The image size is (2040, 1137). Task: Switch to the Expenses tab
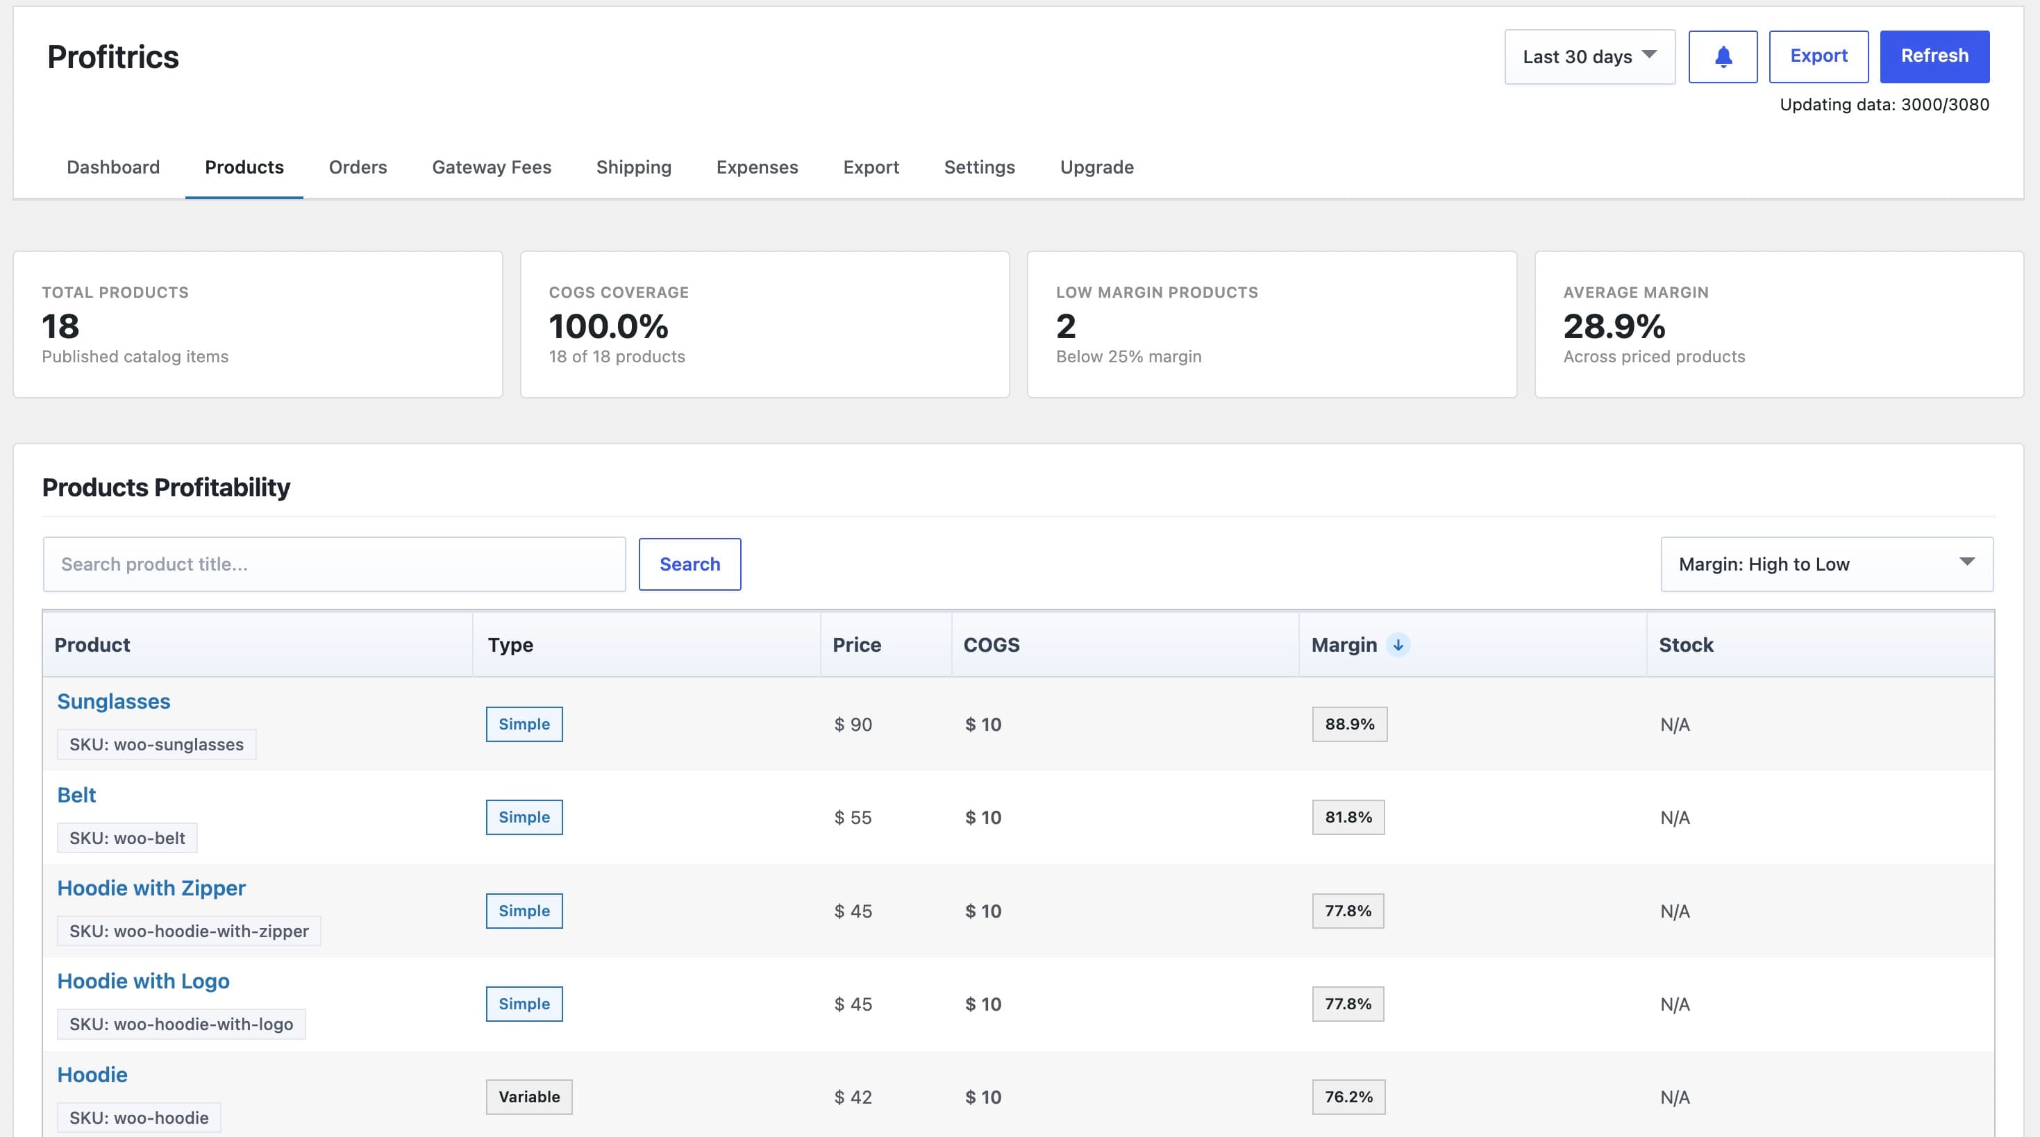pos(757,167)
